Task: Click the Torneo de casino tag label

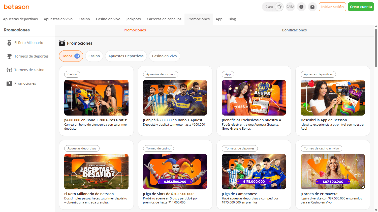Action: (158, 148)
